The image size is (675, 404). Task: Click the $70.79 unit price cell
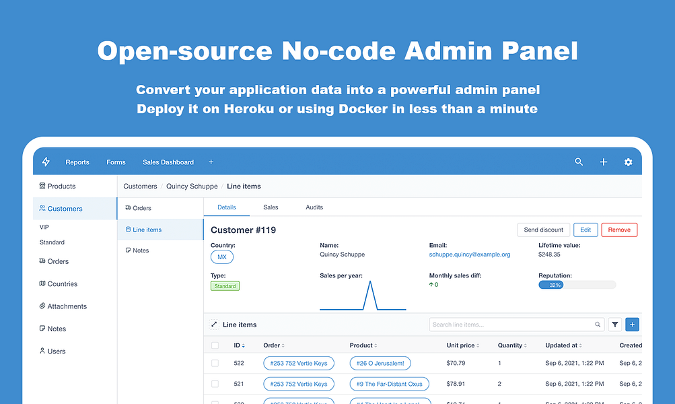(x=456, y=363)
